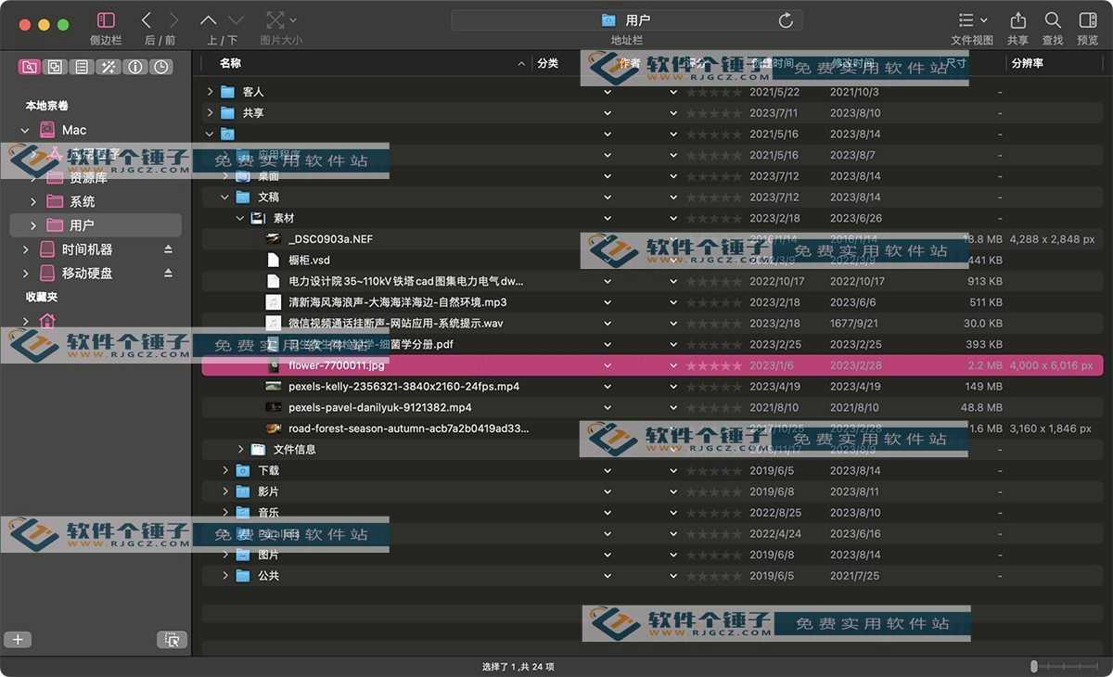Expand 时间机器 in sidebar
This screenshot has height=677, width=1113.
coord(25,249)
